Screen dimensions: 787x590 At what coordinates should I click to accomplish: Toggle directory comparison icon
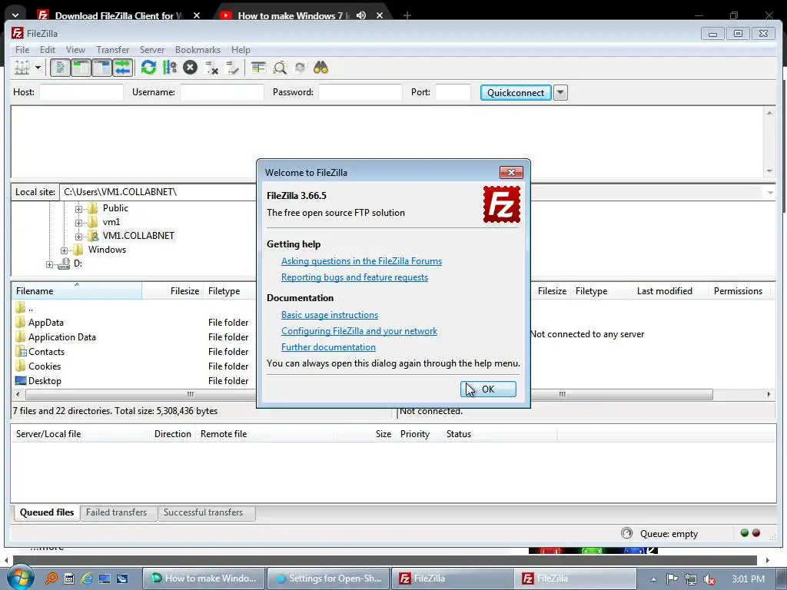(280, 68)
